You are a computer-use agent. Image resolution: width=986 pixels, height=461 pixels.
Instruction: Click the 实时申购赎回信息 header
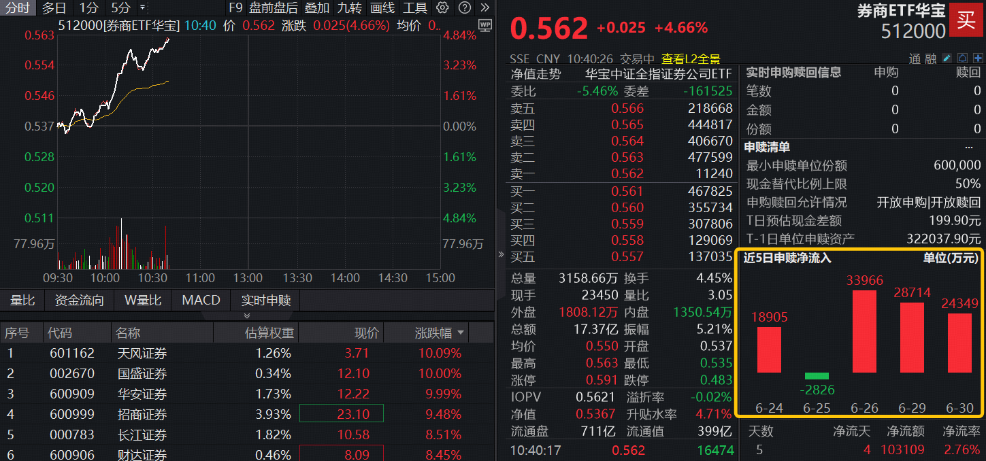click(793, 72)
